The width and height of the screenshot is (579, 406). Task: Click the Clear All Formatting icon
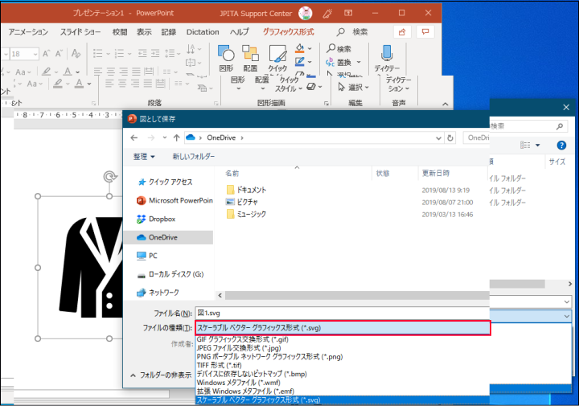[x=76, y=54]
